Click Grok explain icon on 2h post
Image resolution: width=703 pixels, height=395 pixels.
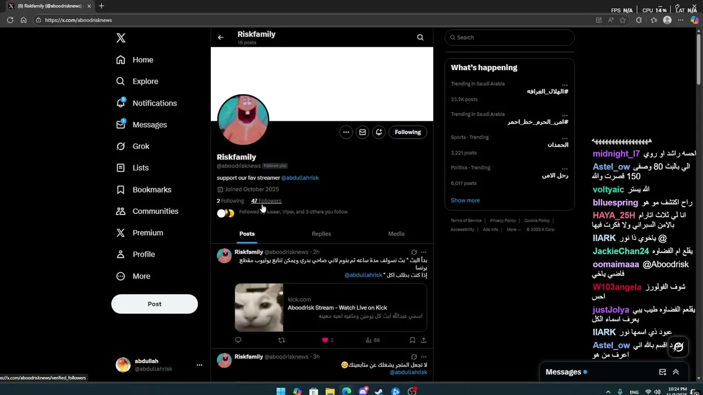pyautogui.click(x=414, y=252)
